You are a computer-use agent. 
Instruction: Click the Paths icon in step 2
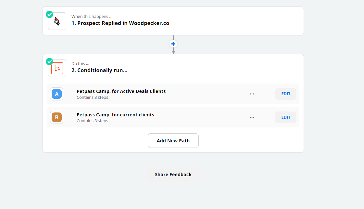[57, 68]
